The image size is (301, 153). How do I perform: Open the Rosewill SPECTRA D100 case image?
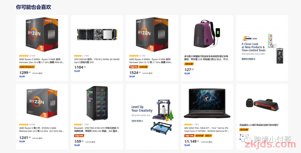[97, 103]
